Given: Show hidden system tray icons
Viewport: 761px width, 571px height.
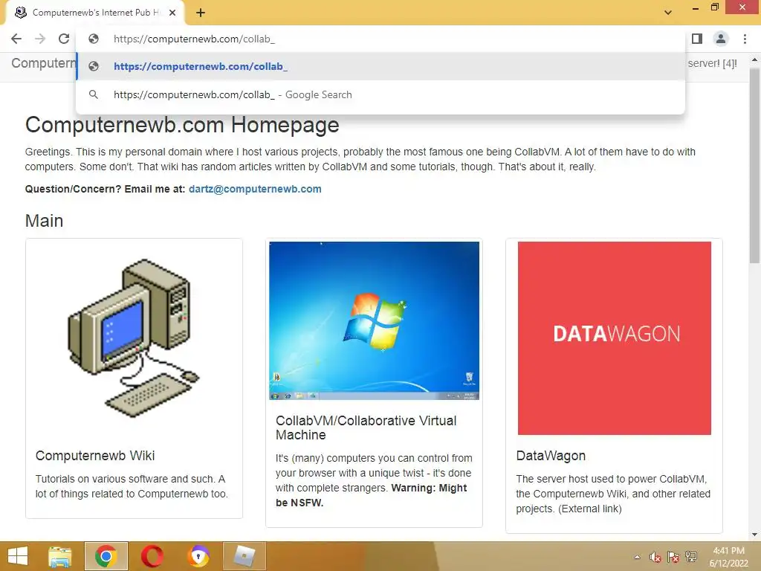Looking at the screenshot, I should [637, 557].
